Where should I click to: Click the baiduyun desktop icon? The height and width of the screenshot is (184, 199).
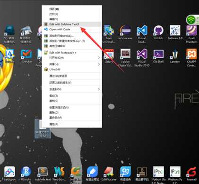click(9, 174)
